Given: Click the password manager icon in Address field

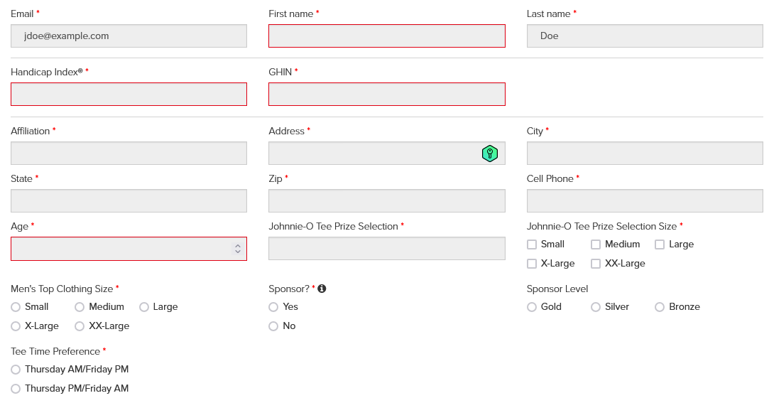Looking at the screenshot, I should [x=489, y=154].
